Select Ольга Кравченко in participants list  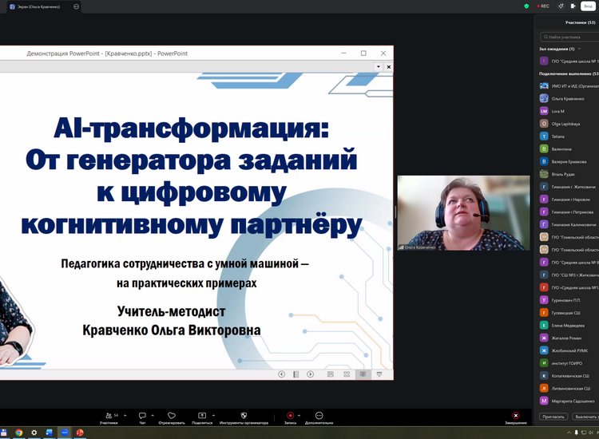(x=567, y=98)
